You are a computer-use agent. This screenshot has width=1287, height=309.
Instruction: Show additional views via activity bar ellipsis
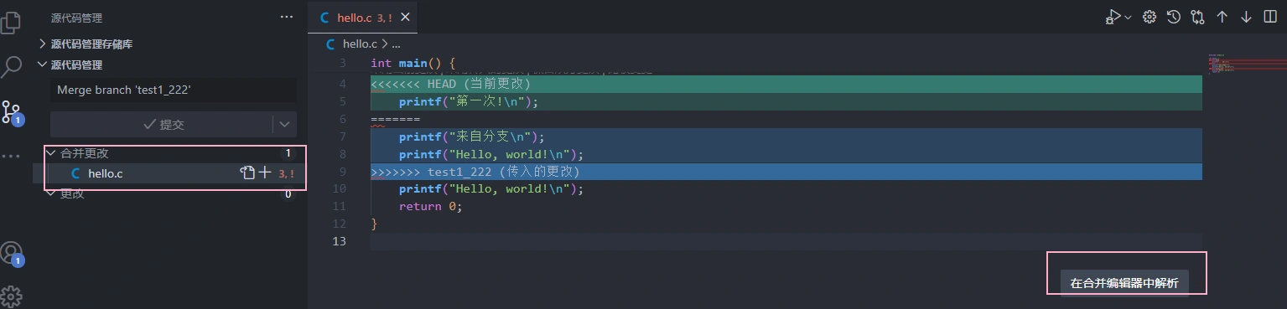pos(11,156)
